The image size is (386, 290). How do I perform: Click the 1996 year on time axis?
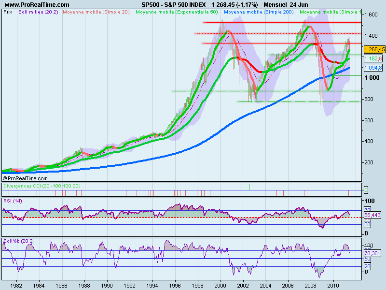[175, 286]
